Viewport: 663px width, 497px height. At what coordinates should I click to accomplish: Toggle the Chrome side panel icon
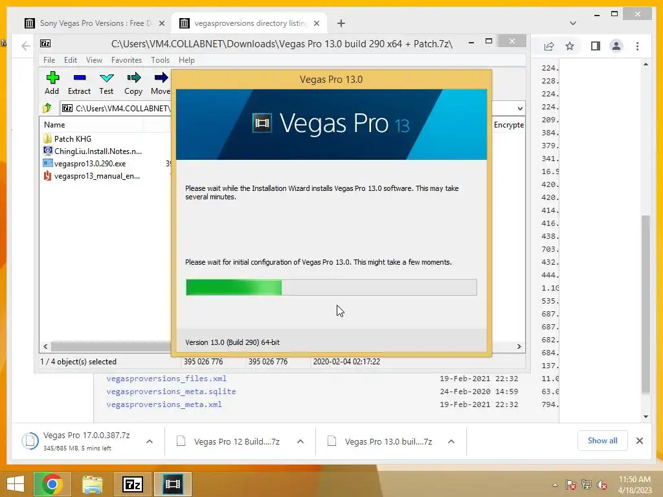coord(596,46)
